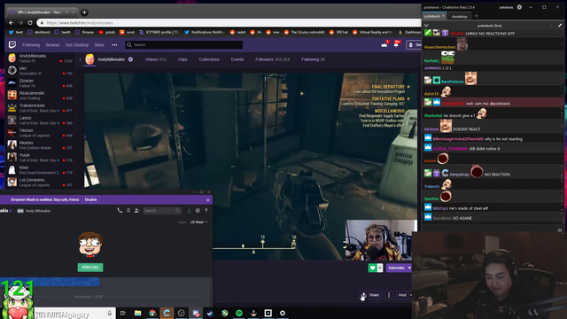The width and height of the screenshot is (567, 319).
Task: Open Discord help question mark
Action: (206, 210)
